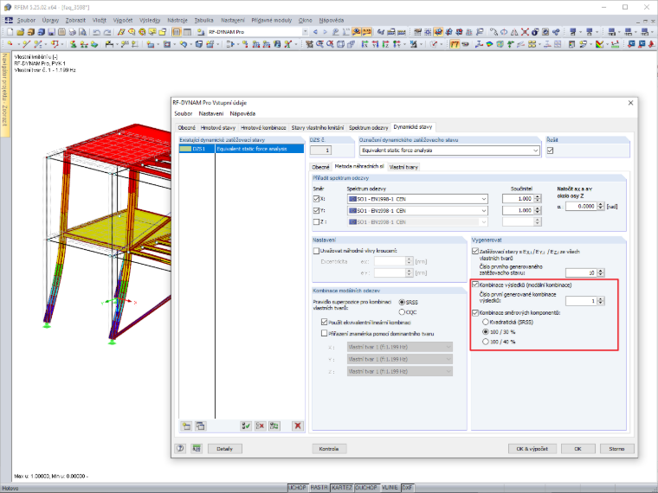Click the nodal support icon in second toolbar

[x=73, y=44]
